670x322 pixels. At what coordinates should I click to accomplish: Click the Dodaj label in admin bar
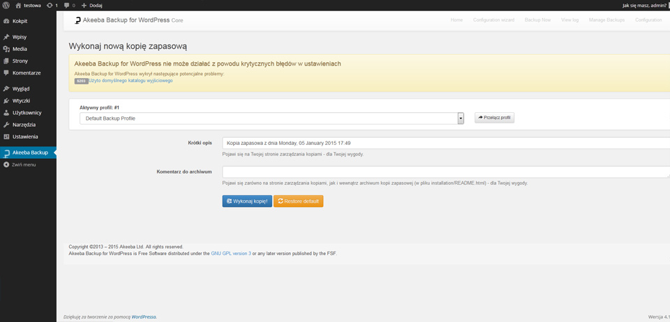[96, 6]
